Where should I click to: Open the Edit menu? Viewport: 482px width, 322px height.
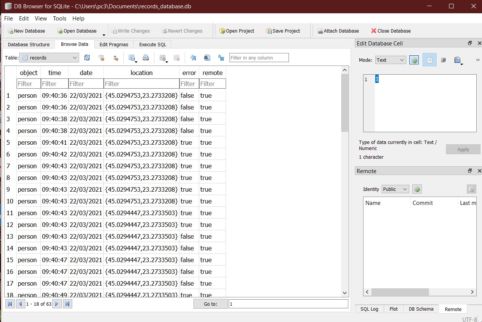click(x=24, y=19)
